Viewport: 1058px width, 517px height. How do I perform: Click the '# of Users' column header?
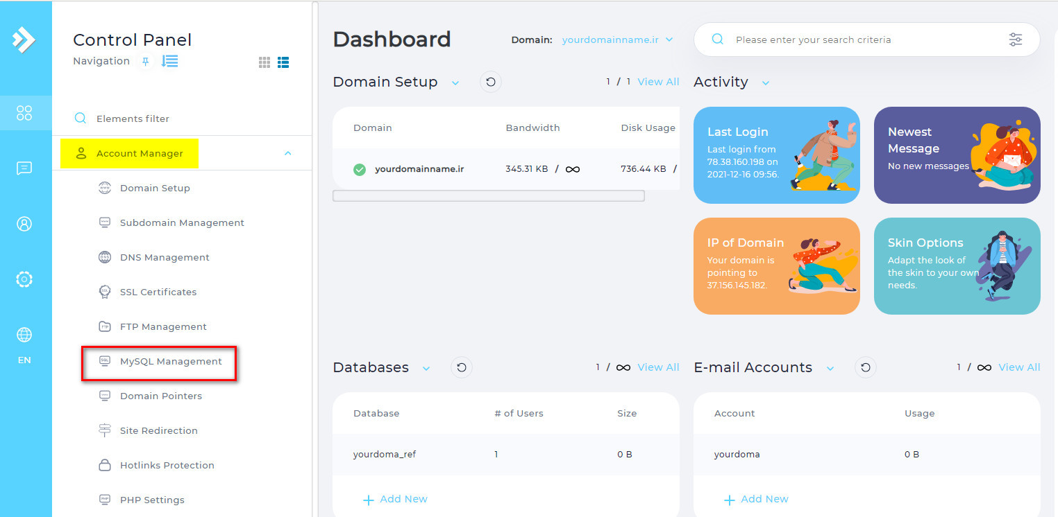point(519,413)
